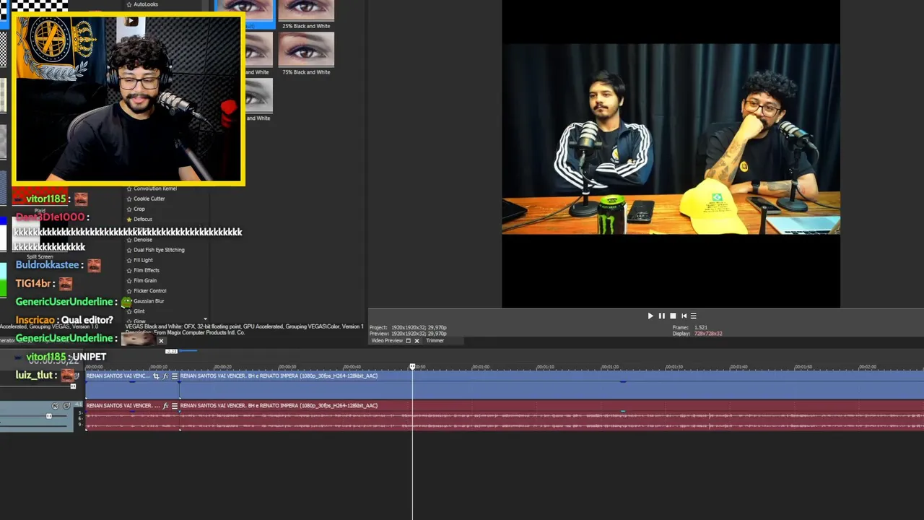Favorite Fill Light with its star

tap(129, 260)
